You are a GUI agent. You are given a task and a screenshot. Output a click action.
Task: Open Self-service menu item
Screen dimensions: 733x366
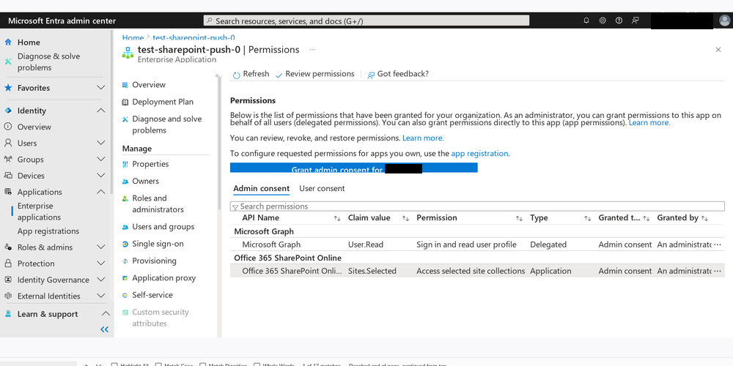coord(152,295)
